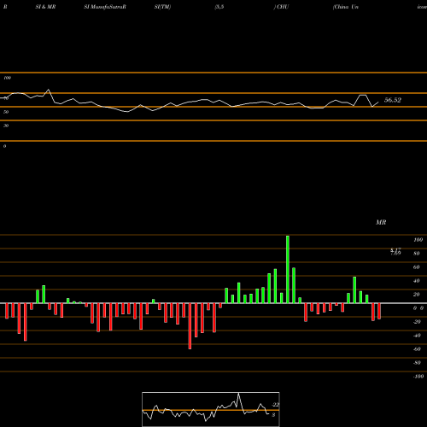The width and height of the screenshot is (427, 427).
Task: Open the mini overview chart thumbnail at bottom
Action: tap(211, 409)
